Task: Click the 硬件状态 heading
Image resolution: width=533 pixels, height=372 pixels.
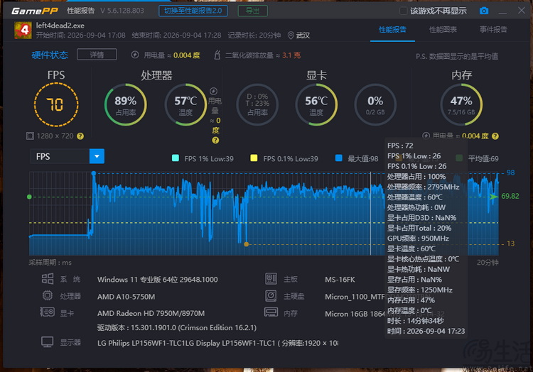Action: point(50,55)
